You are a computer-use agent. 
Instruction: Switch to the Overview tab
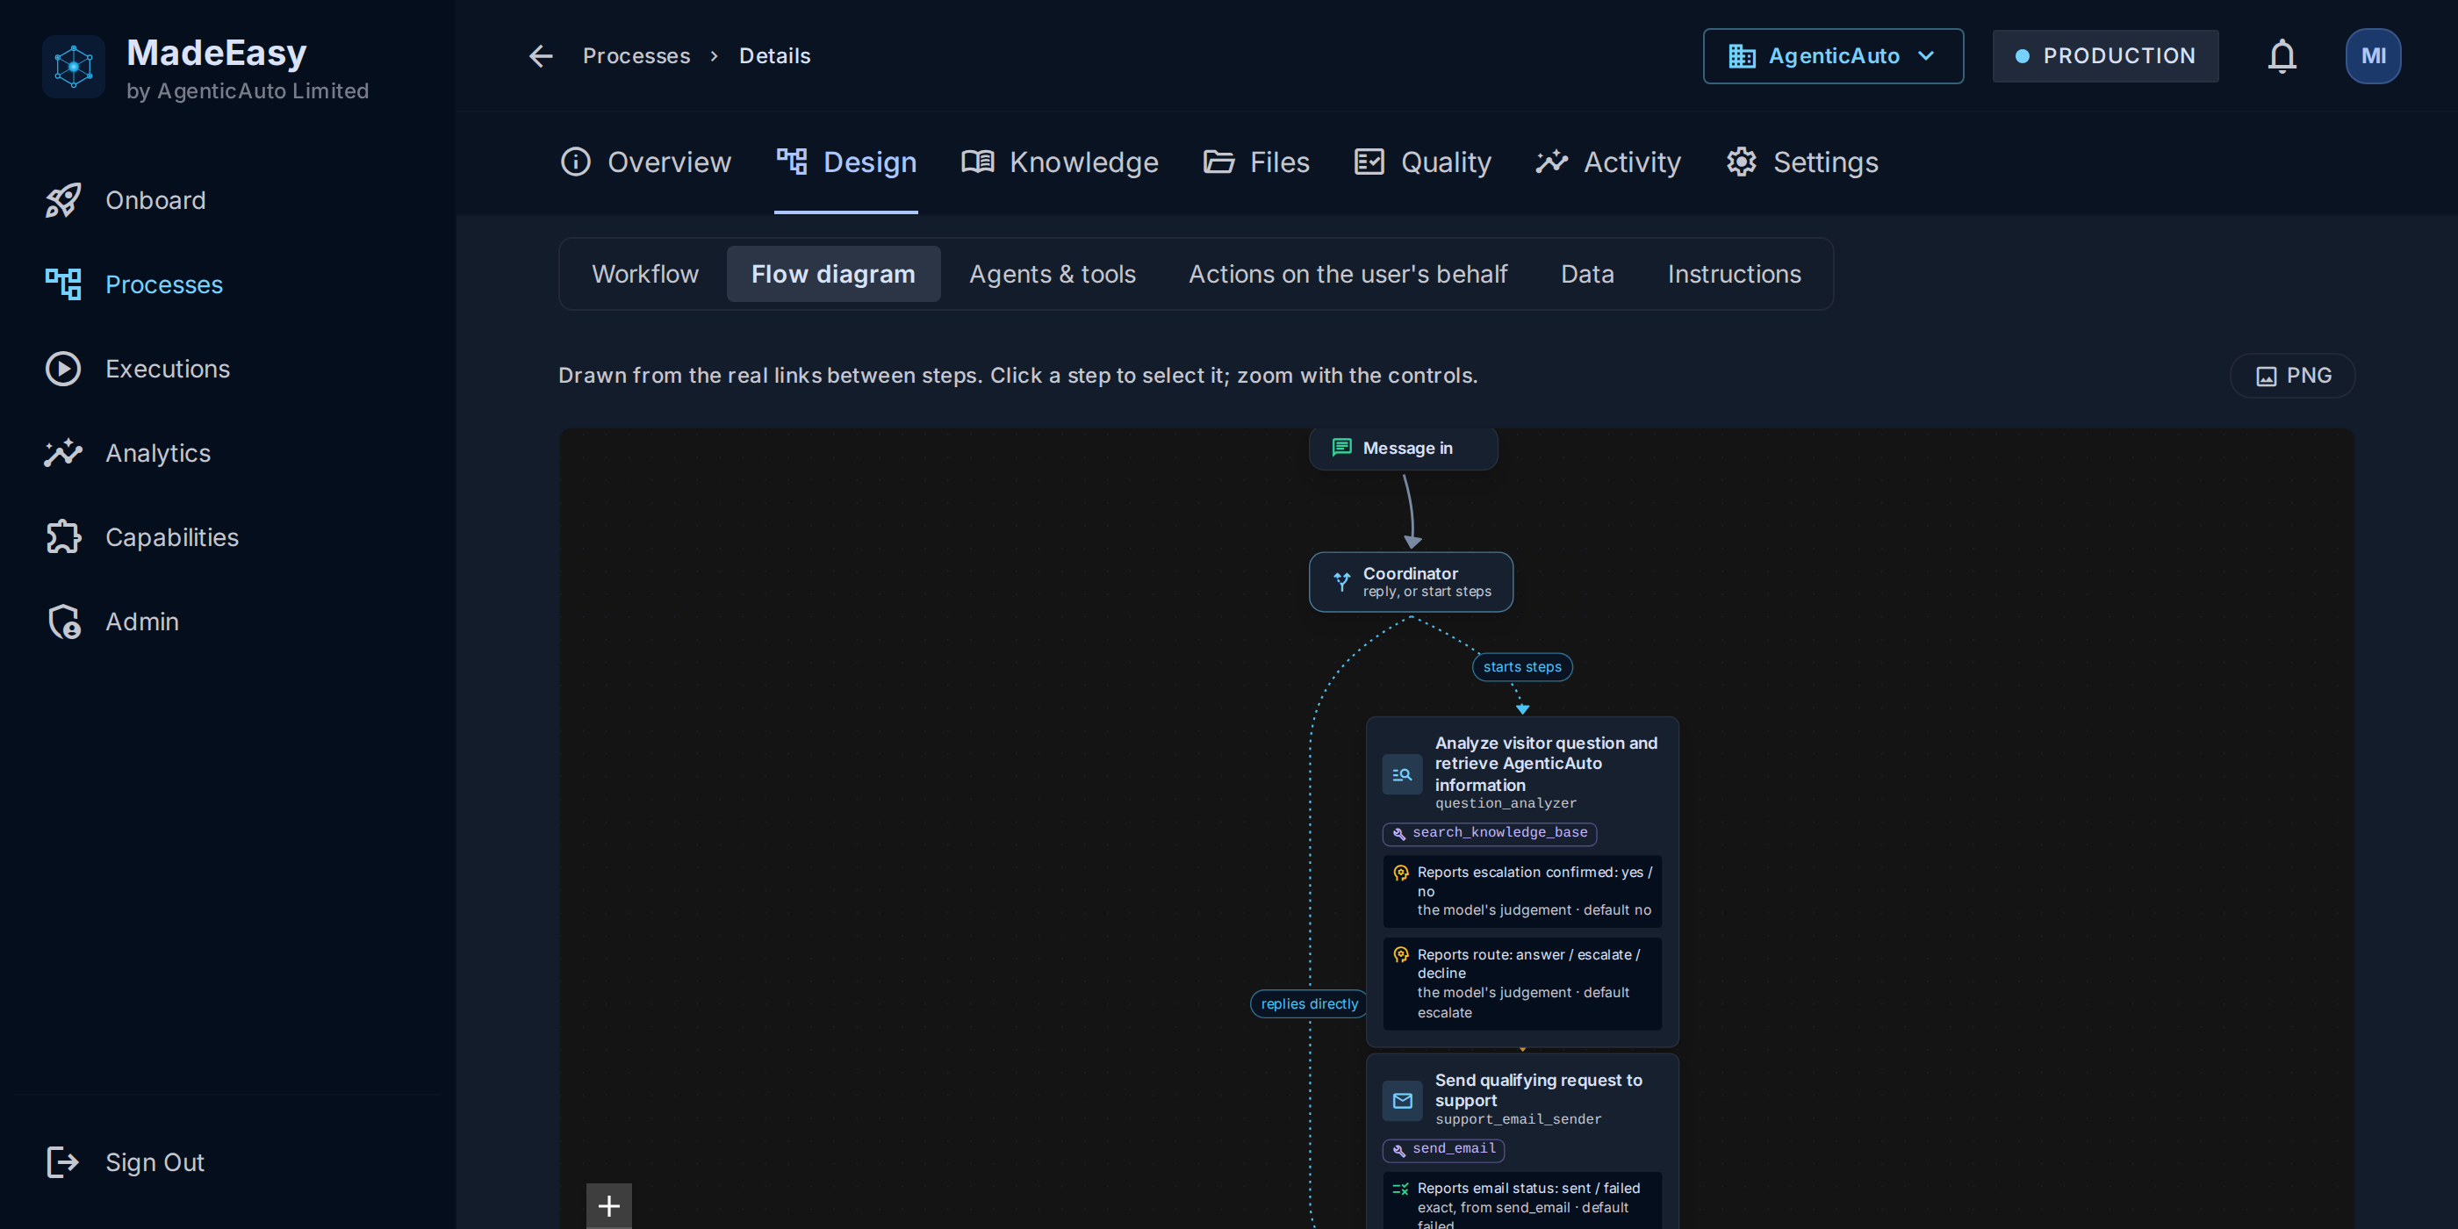(x=646, y=162)
